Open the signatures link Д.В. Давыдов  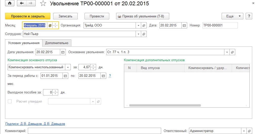tap(35, 124)
